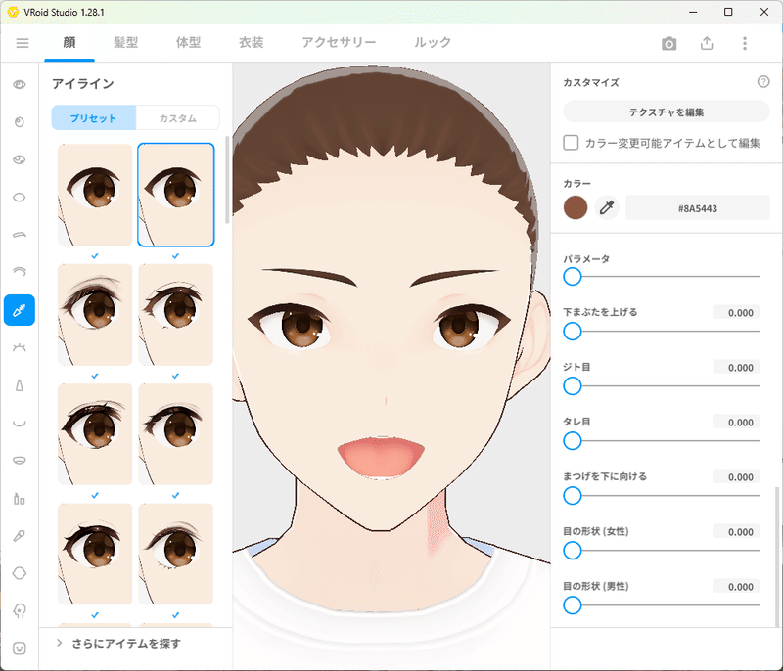The image size is (783, 671).
Task: Select the ear/head profile category icon
Action: [x=20, y=610]
